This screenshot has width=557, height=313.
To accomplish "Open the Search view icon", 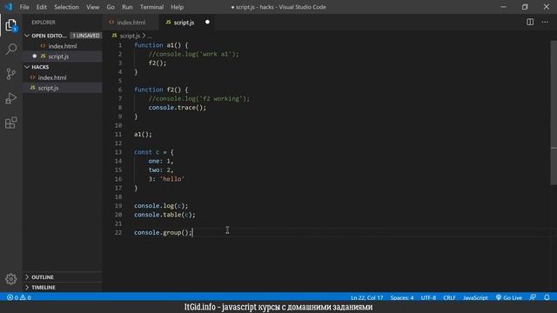I will (x=11, y=49).
